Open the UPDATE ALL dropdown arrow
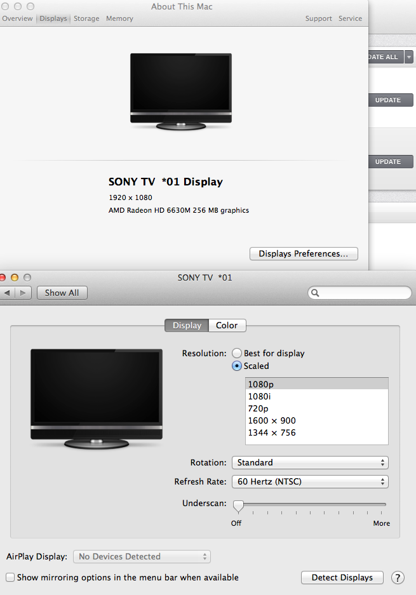This screenshot has height=595, width=416. coord(409,57)
